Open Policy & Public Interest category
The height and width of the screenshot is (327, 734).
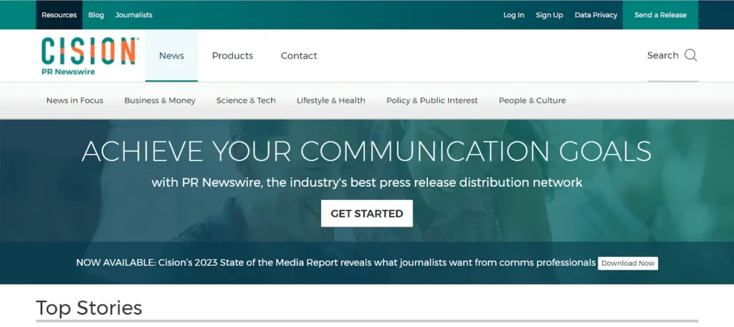coord(432,100)
